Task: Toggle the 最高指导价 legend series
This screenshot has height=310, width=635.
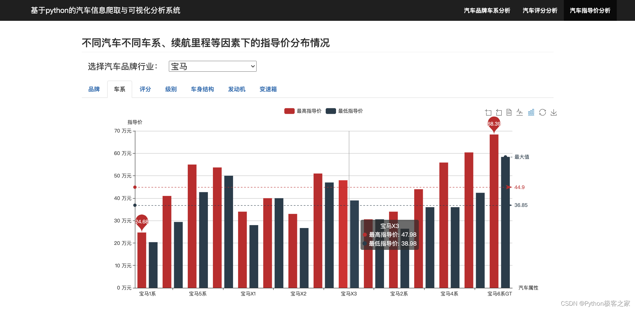Action: pos(303,111)
